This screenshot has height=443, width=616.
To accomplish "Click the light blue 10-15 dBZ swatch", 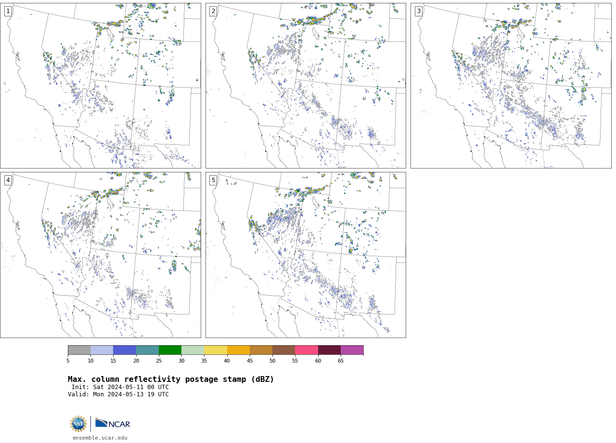I will (102, 350).
